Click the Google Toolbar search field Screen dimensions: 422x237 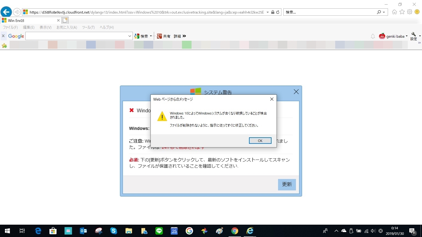[x=77, y=36]
